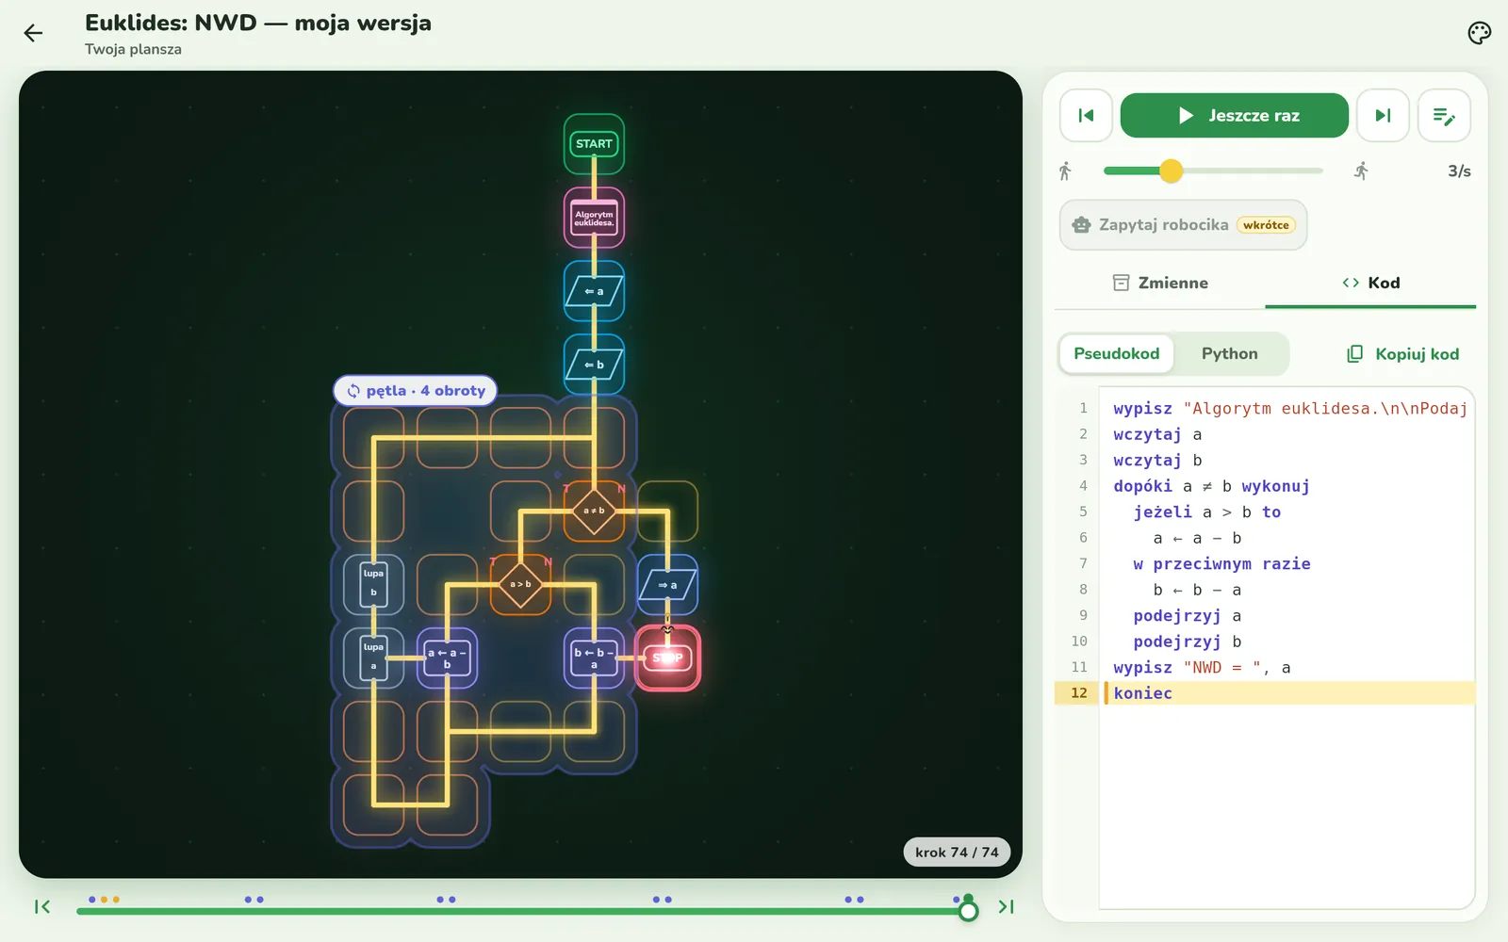Advance one step with next-step icon
Viewport: 1508px width, 942px height.
(1383, 116)
